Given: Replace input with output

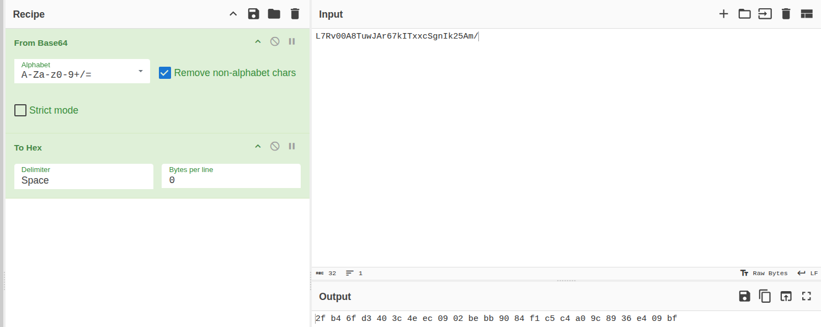Looking at the screenshot, I should coord(786,296).
